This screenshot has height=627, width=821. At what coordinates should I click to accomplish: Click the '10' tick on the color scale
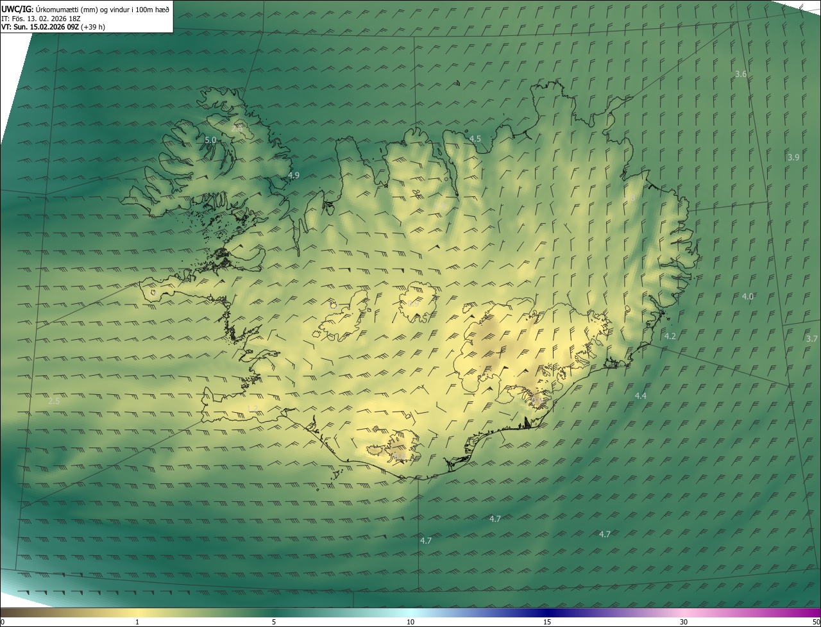(410, 622)
